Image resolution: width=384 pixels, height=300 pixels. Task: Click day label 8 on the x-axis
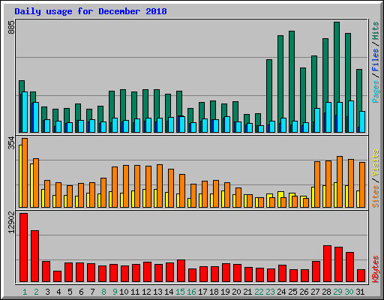pyautogui.click(x=103, y=292)
